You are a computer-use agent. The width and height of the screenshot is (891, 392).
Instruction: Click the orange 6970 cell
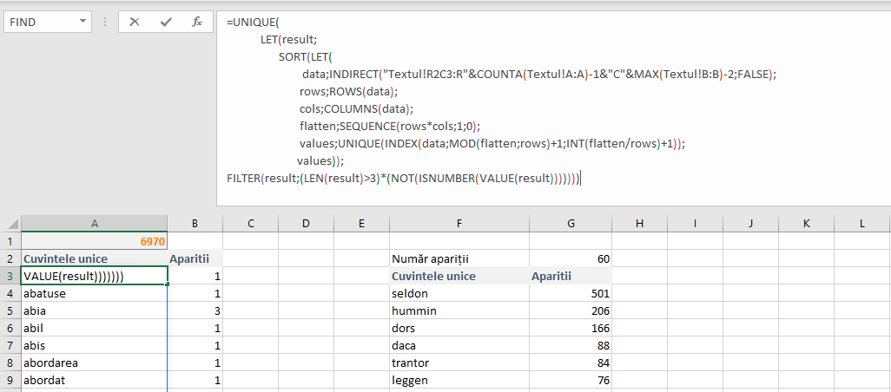coord(94,242)
